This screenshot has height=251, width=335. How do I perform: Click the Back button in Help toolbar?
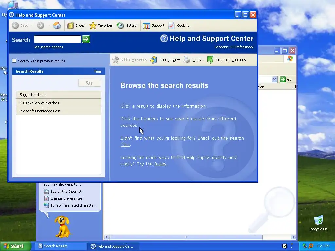click(x=20, y=25)
